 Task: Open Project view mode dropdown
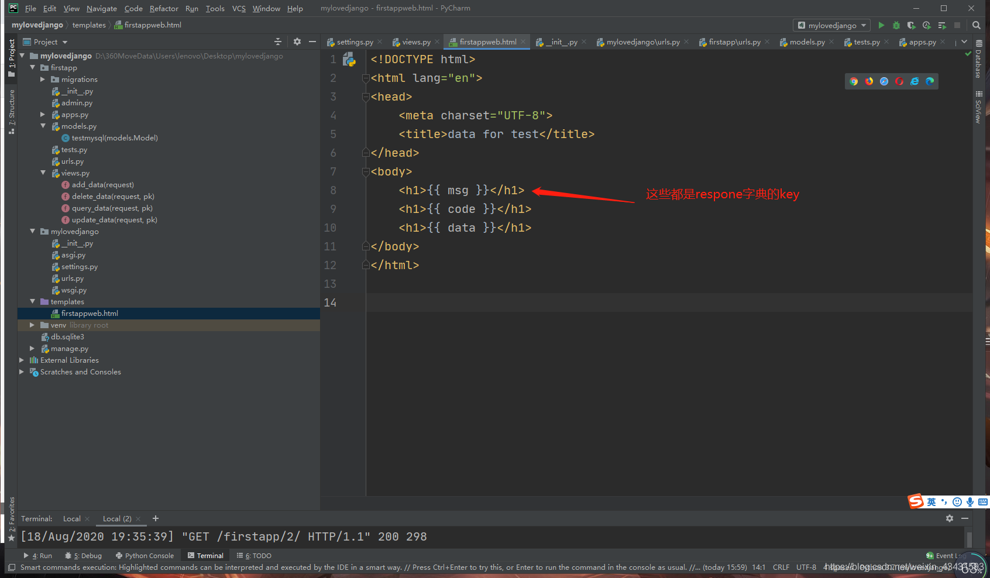46,42
